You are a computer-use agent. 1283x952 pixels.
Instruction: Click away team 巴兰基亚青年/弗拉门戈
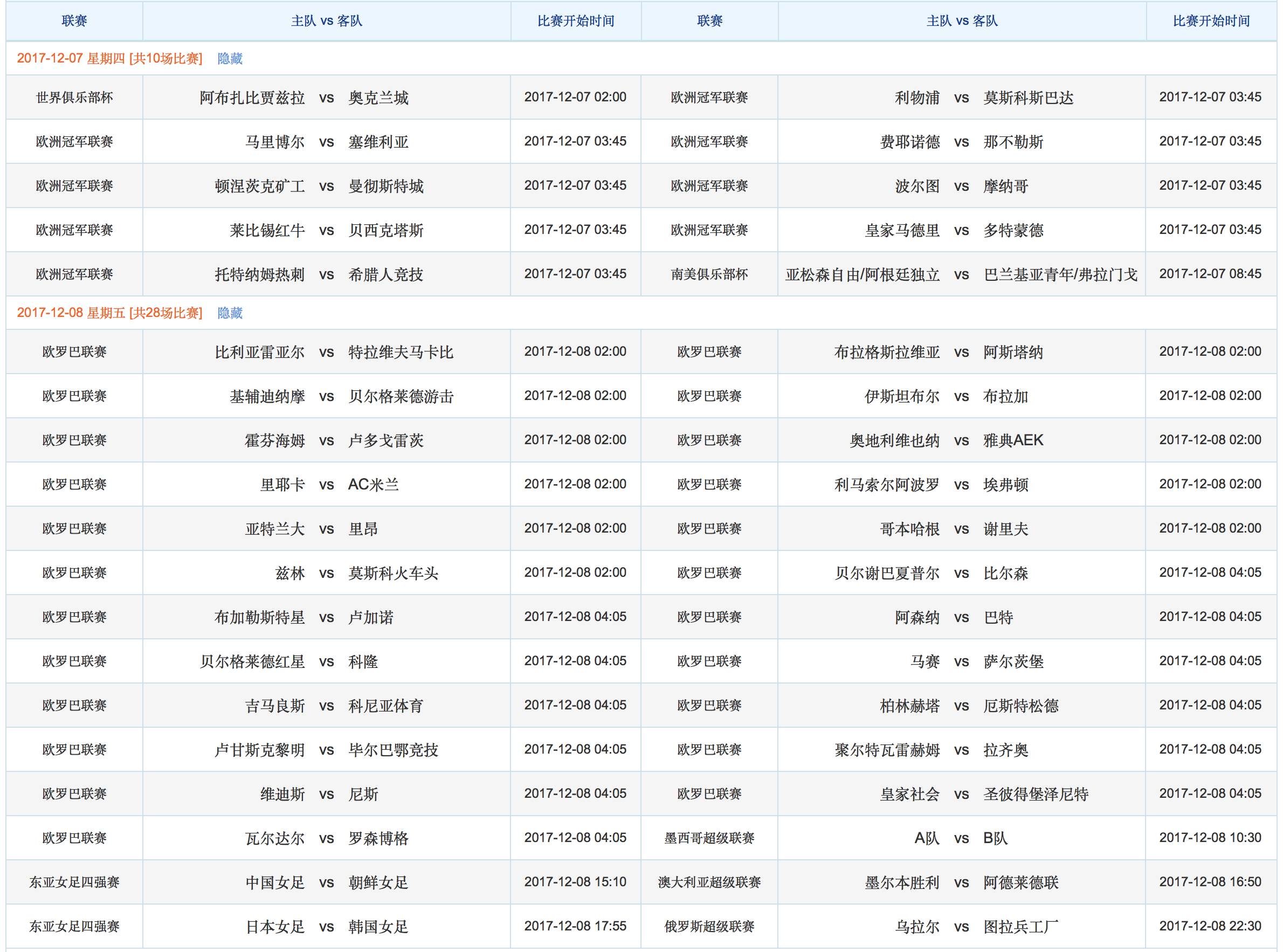tap(1060, 275)
